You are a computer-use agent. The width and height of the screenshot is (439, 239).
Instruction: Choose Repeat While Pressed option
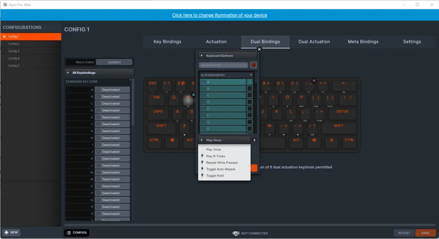224,163
